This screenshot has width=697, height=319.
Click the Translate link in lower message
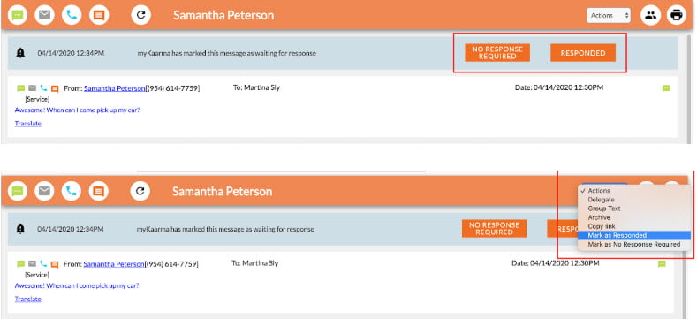(27, 299)
